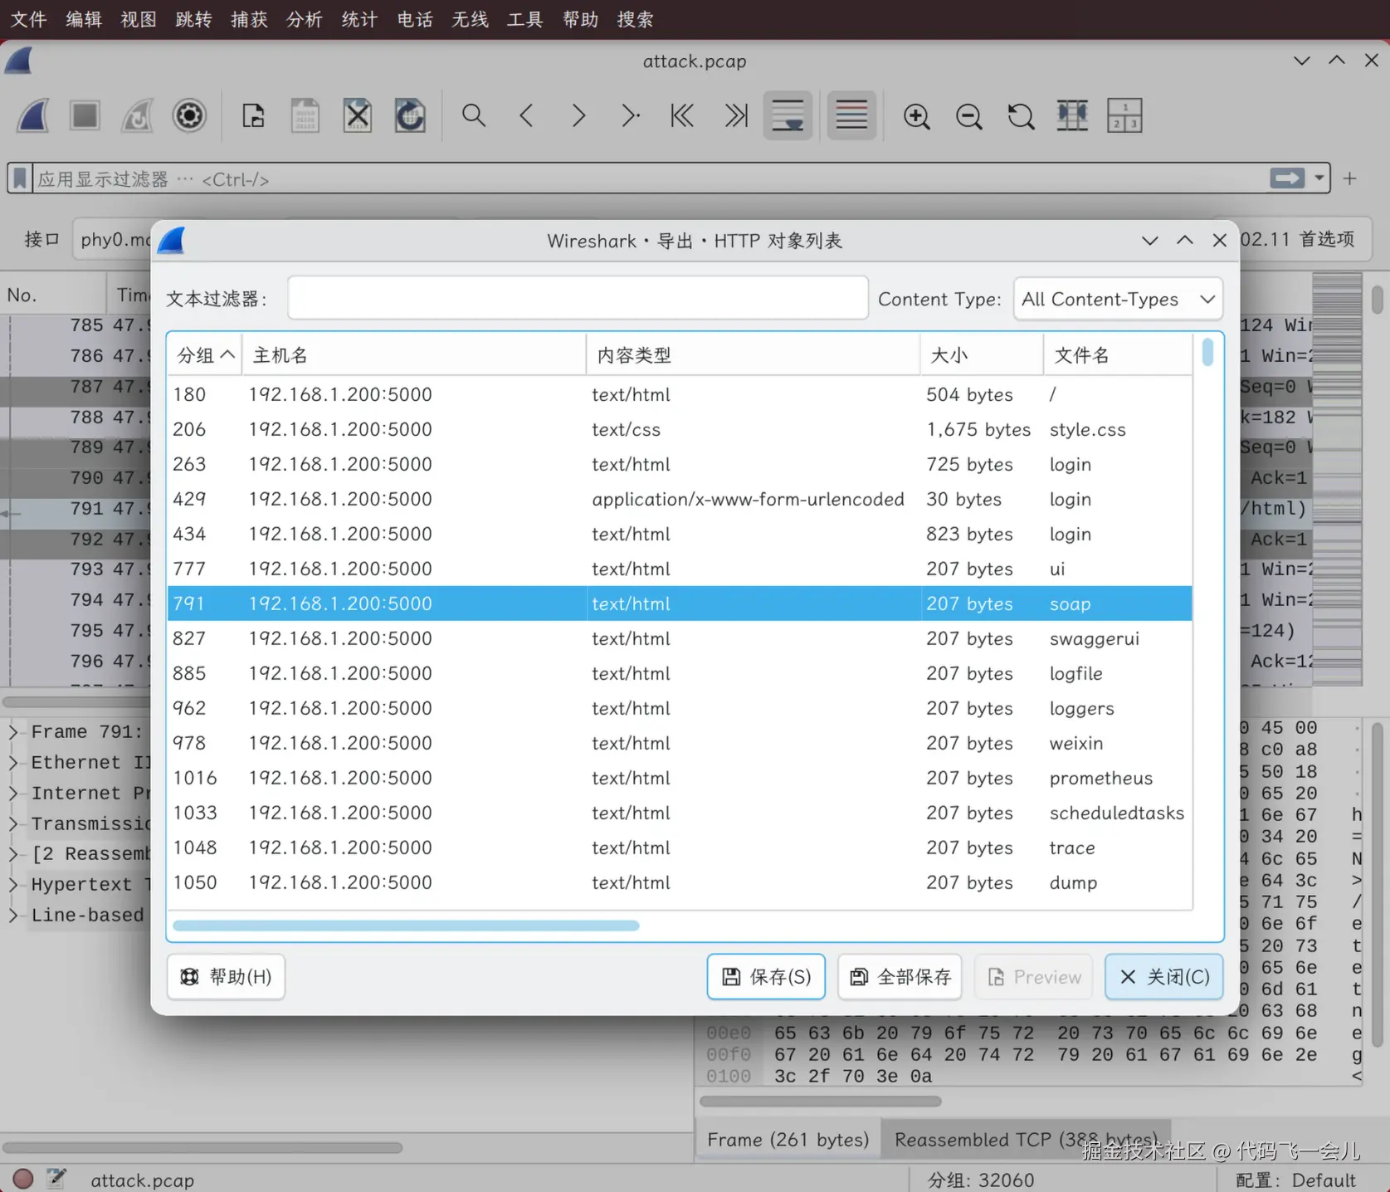
Task: Switch to Reassembled TCP tab
Action: [x=1026, y=1140]
